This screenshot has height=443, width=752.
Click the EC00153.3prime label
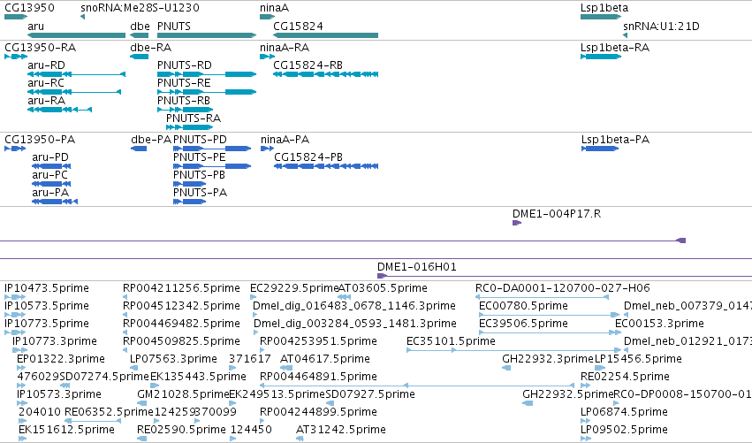point(659,324)
